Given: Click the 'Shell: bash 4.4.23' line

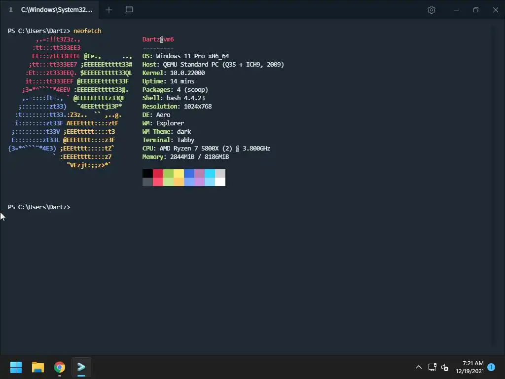Looking at the screenshot, I should tap(174, 98).
